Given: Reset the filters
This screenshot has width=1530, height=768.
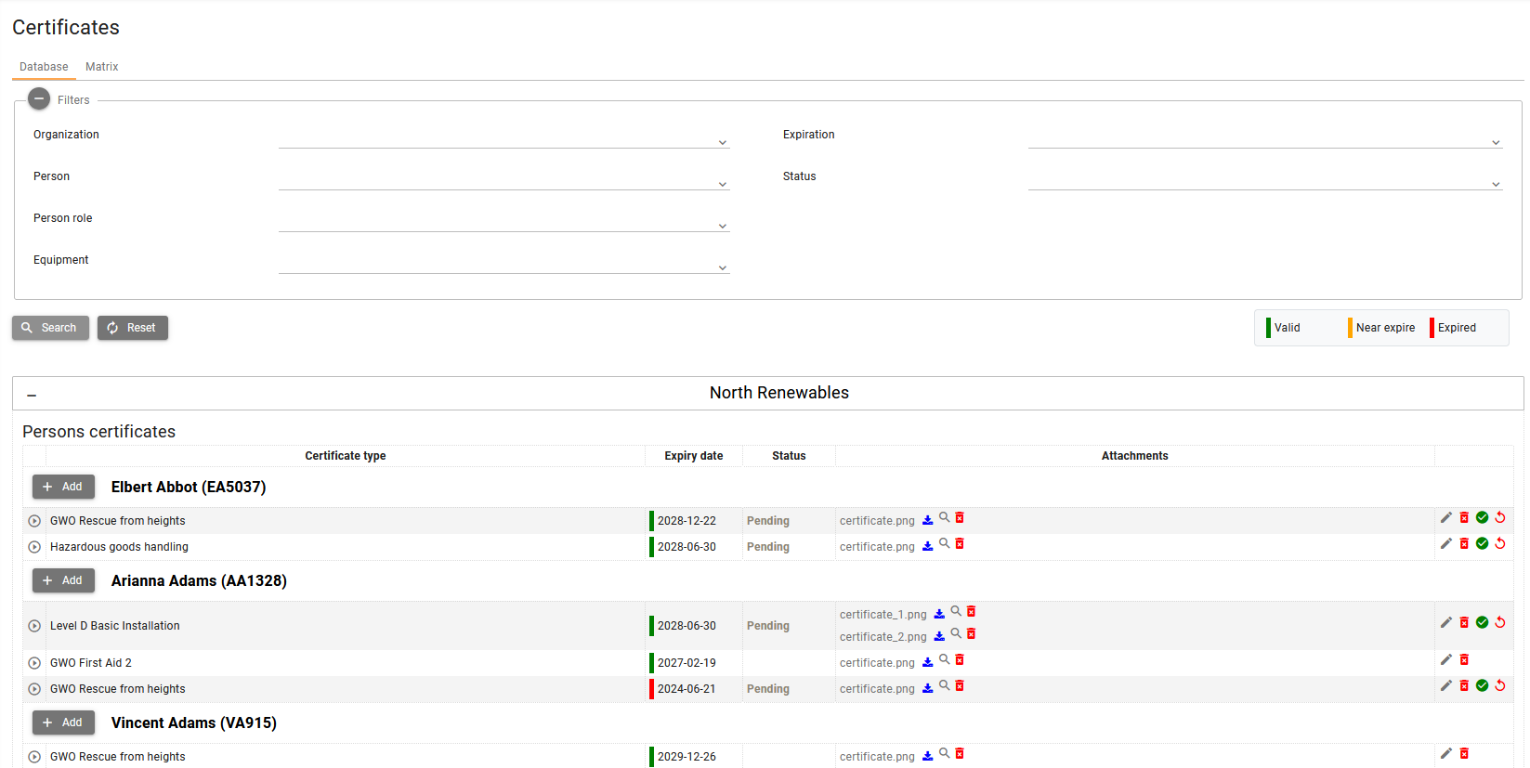Looking at the screenshot, I should point(132,328).
